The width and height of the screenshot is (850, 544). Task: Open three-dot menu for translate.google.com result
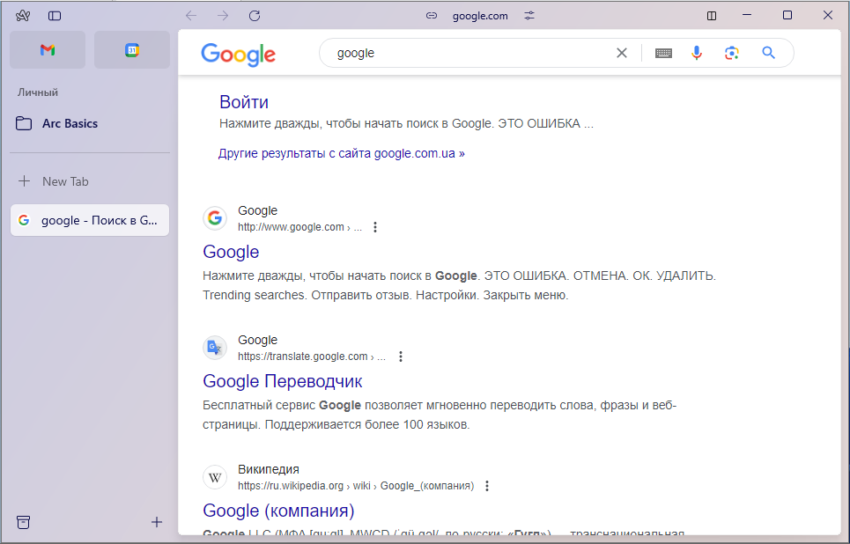[401, 357]
